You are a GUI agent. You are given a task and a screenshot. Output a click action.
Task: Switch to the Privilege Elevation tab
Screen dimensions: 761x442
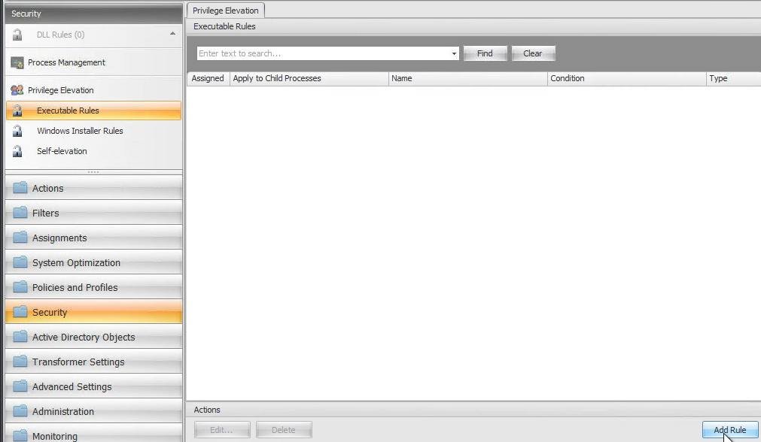click(225, 11)
